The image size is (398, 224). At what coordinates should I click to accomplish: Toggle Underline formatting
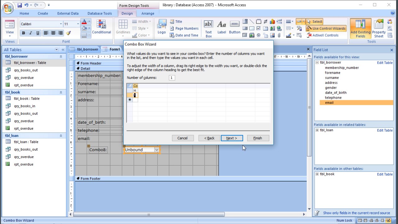tap(38, 33)
